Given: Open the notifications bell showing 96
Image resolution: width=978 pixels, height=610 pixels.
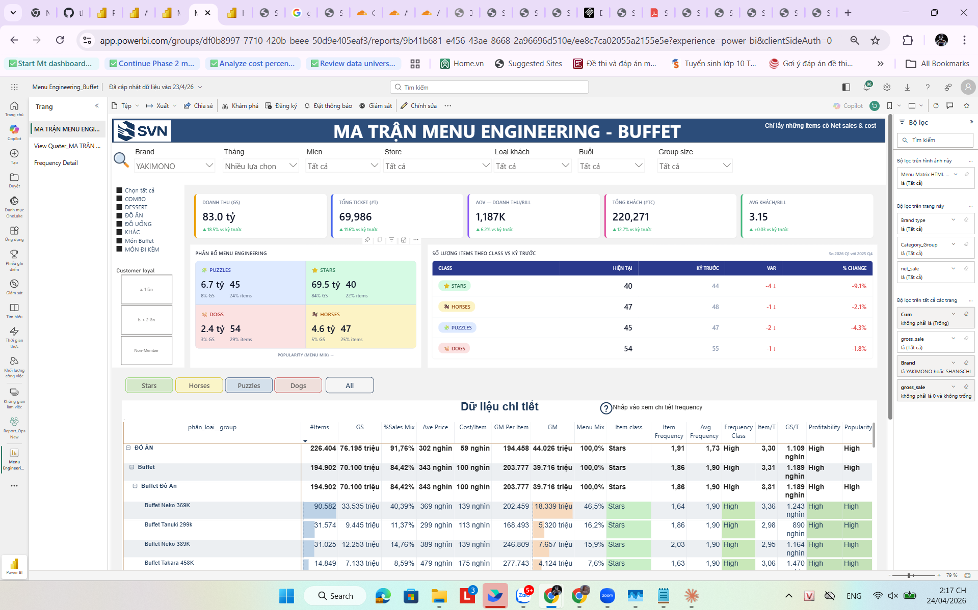Looking at the screenshot, I should (866, 87).
